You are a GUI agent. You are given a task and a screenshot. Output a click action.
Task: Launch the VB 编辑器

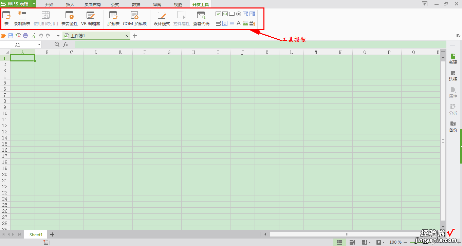(91, 19)
